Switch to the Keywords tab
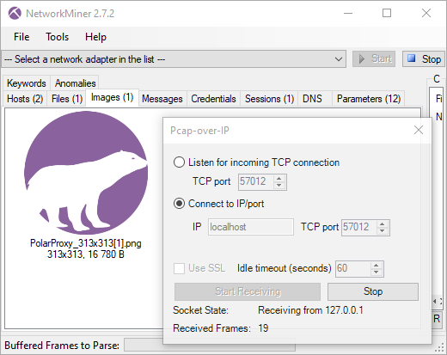Image resolution: width=447 pixels, height=355 pixels. click(27, 83)
